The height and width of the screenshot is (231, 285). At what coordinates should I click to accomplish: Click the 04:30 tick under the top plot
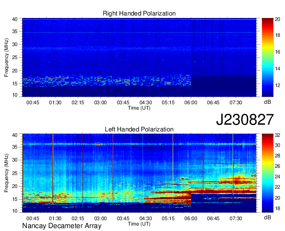point(145,103)
